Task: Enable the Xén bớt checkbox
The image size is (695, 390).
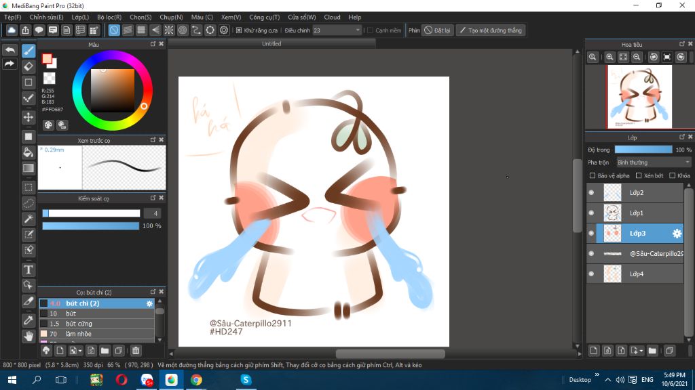Action: 639,175
